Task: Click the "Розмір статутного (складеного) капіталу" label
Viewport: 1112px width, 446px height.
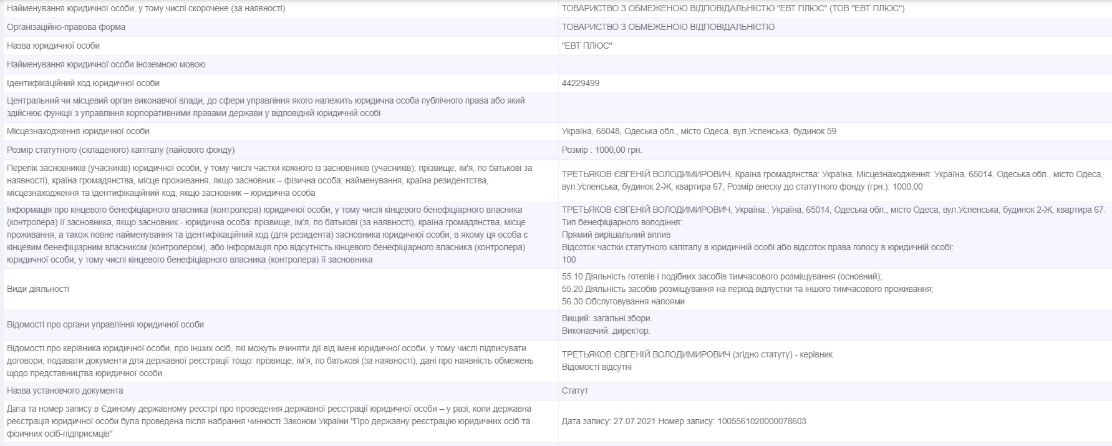Action: click(120, 150)
